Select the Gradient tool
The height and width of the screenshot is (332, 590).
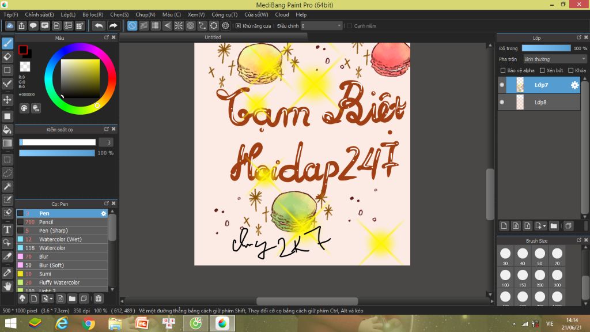pyautogui.click(x=7, y=143)
